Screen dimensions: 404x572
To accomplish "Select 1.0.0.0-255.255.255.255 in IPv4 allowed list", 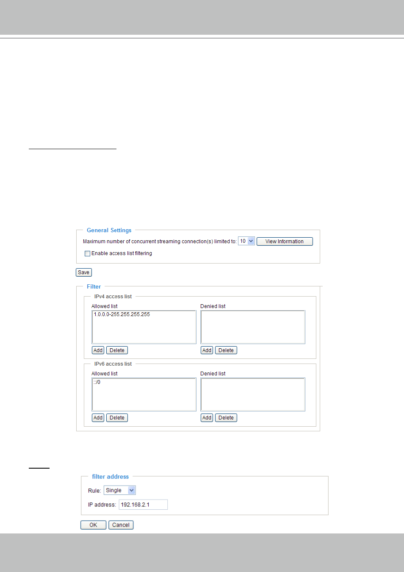I will click(x=122, y=314).
